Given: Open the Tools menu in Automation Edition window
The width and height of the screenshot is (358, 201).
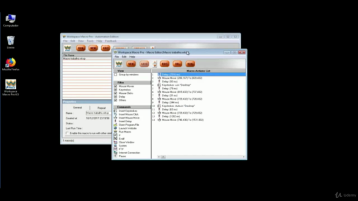Looking at the screenshot, I should pos(90,41).
